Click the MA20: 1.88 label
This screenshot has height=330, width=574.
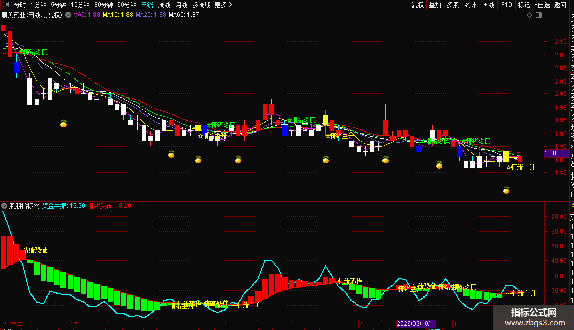[150, 15]
